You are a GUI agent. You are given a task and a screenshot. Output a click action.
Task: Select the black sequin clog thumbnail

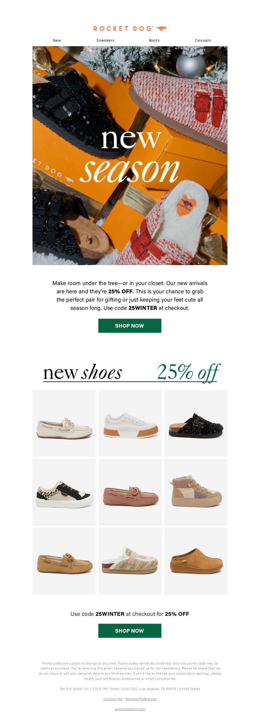tap(196, 423)
